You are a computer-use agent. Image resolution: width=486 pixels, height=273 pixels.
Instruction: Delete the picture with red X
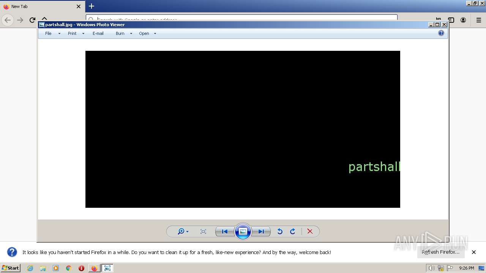(x=310, y=231)
